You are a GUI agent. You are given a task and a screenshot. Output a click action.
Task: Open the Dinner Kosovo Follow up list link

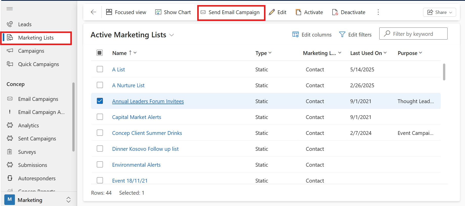click(x=145, y=149)
